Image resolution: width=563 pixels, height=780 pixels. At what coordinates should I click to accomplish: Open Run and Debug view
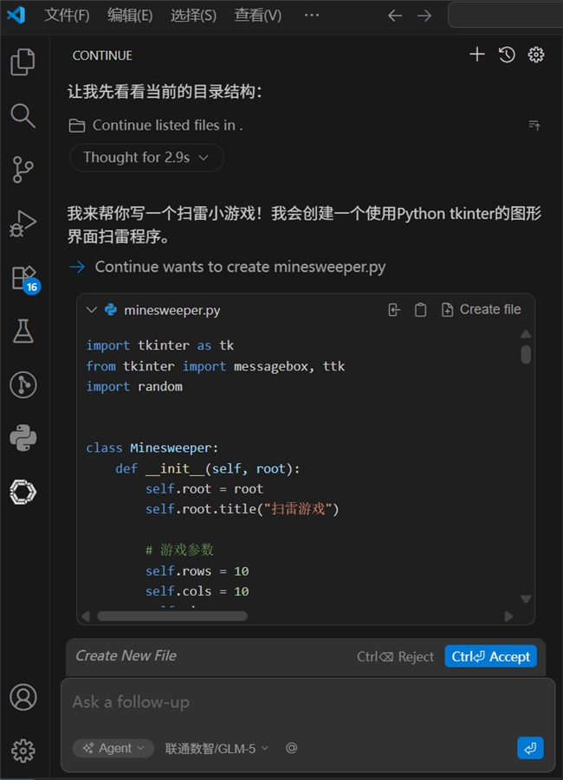coord(23,222)
